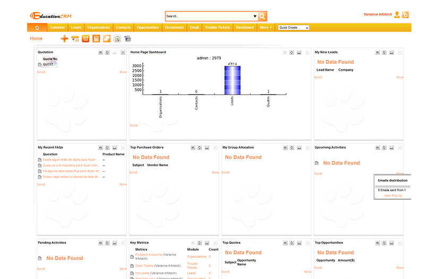Minimize the My New Leads widget
The image size is (438, 279).
pos(392,52)
